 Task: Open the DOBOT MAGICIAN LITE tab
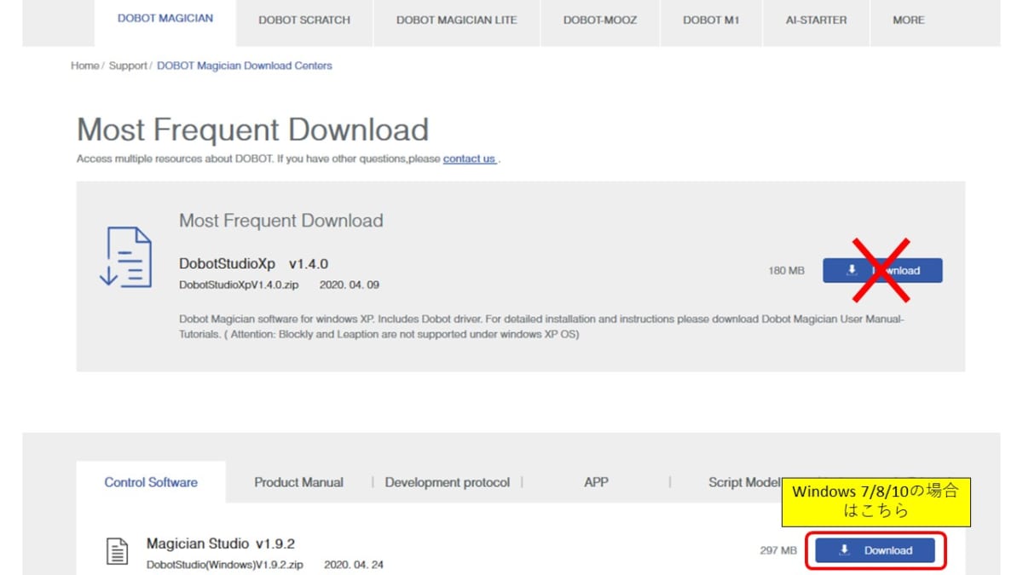pos(456,20)
